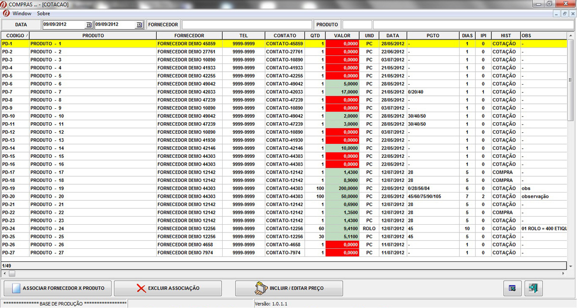This screenshot has height=308, width=577.
Task: Click the Fornecedor filter input field
Action: click(x=247, y=25)
